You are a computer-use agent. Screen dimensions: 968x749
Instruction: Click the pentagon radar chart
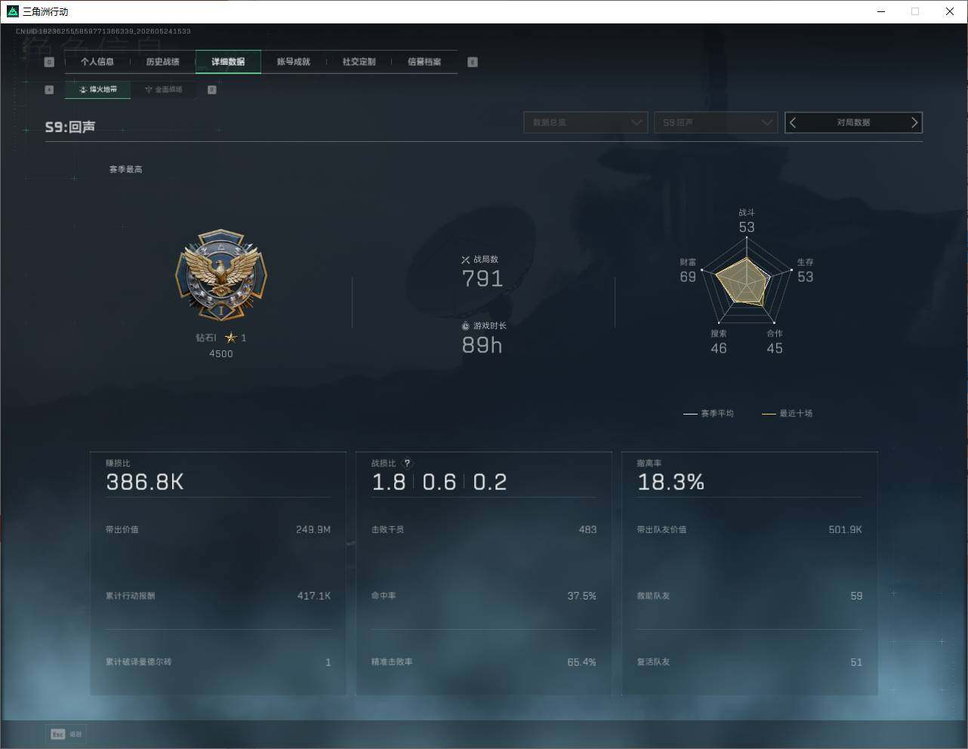pos(746,282)
